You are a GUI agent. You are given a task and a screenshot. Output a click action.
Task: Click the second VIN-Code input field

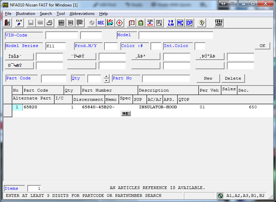pyautogui.click(x=91, y=35)
